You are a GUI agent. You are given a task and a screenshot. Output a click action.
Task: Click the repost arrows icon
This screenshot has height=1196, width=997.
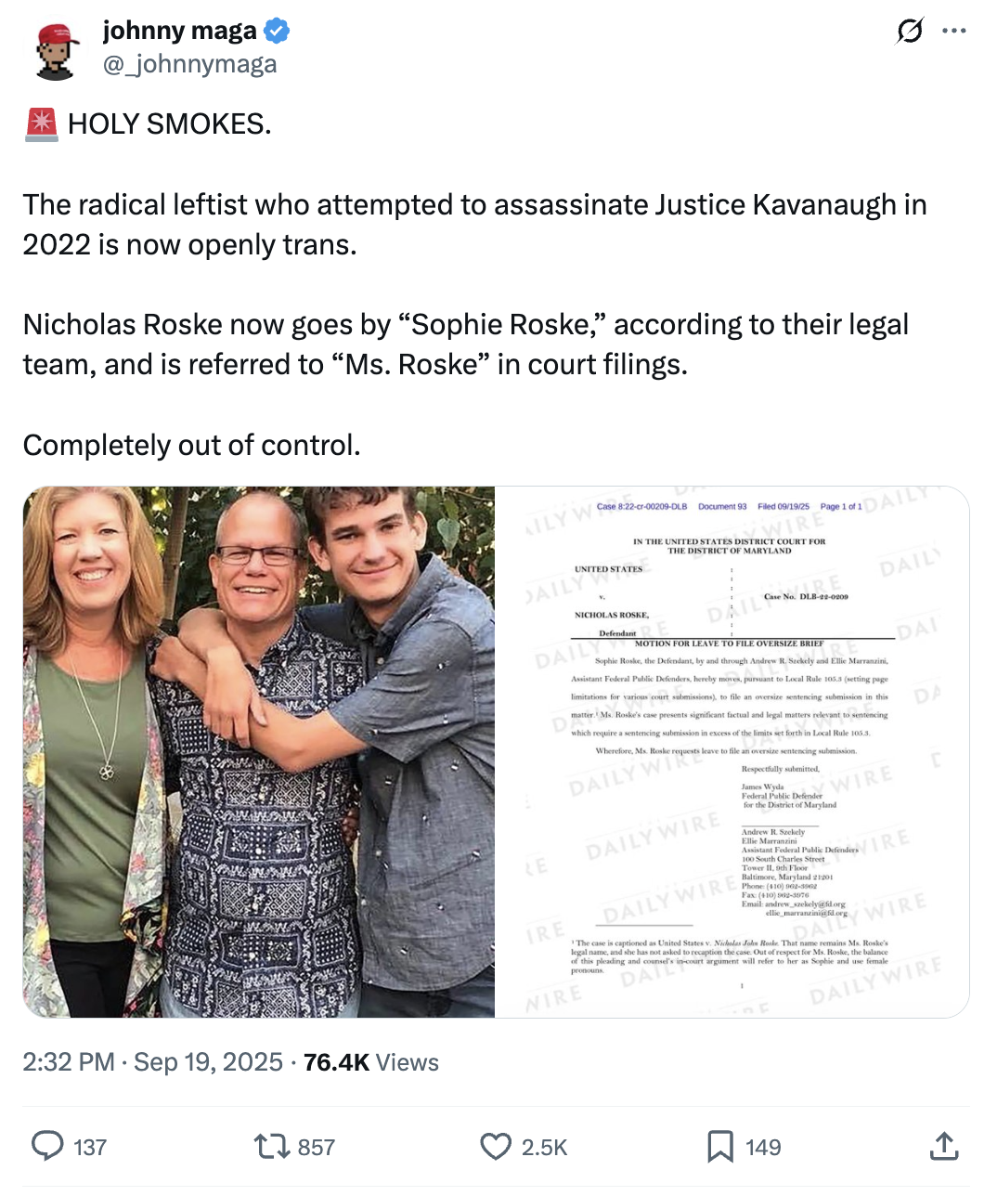pyautogui.click(x=270, y=1147)
